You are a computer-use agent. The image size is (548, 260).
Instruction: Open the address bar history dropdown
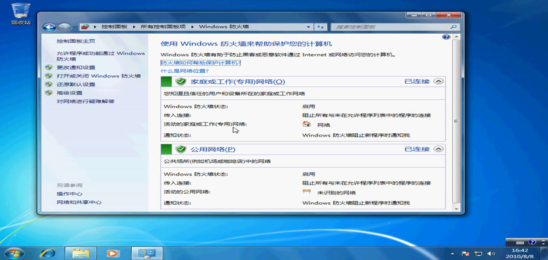(308, 27)
